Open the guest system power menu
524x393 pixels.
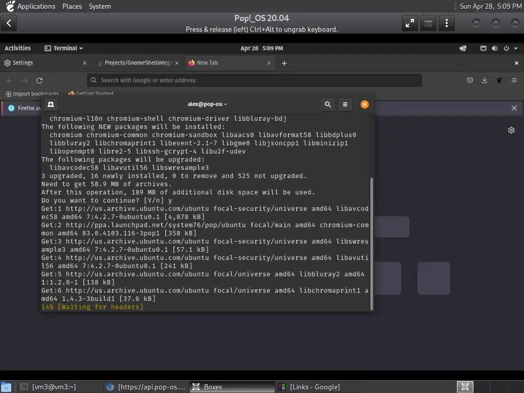pyautogui.click(x=511, y=49)
